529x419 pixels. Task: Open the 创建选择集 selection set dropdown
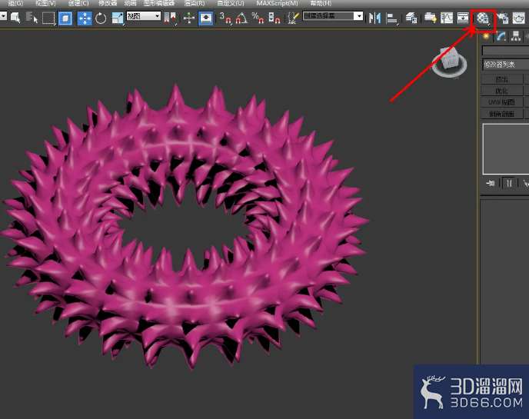(x=333, y=16)
